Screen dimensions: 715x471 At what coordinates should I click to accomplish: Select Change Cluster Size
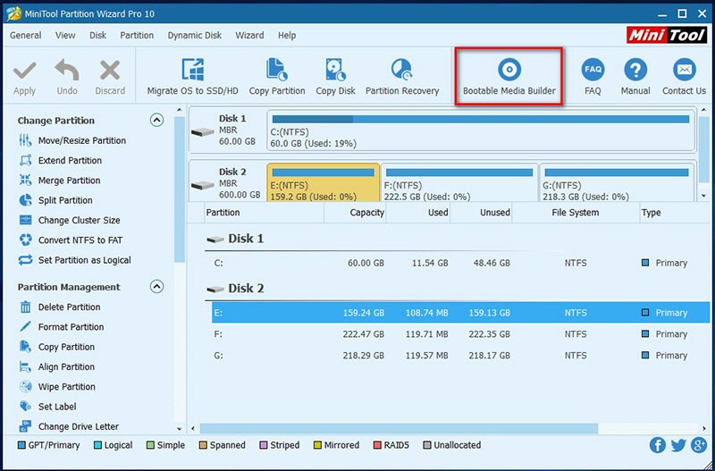[70, 220]
